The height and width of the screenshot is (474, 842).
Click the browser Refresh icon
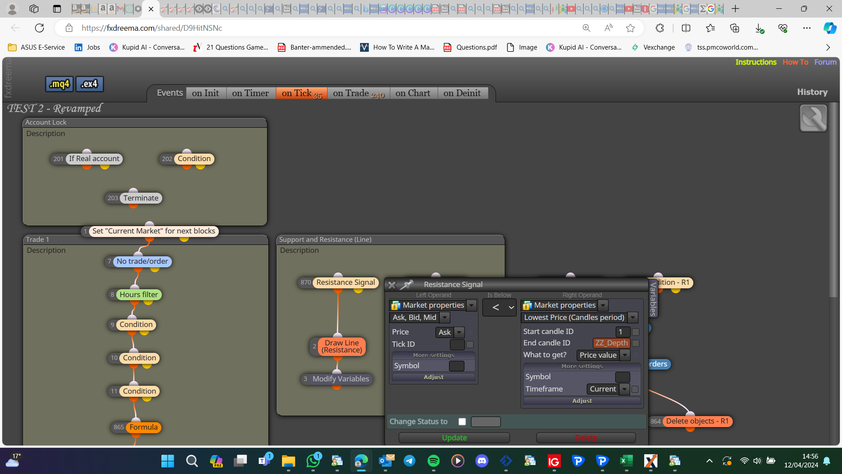point(39,28)
